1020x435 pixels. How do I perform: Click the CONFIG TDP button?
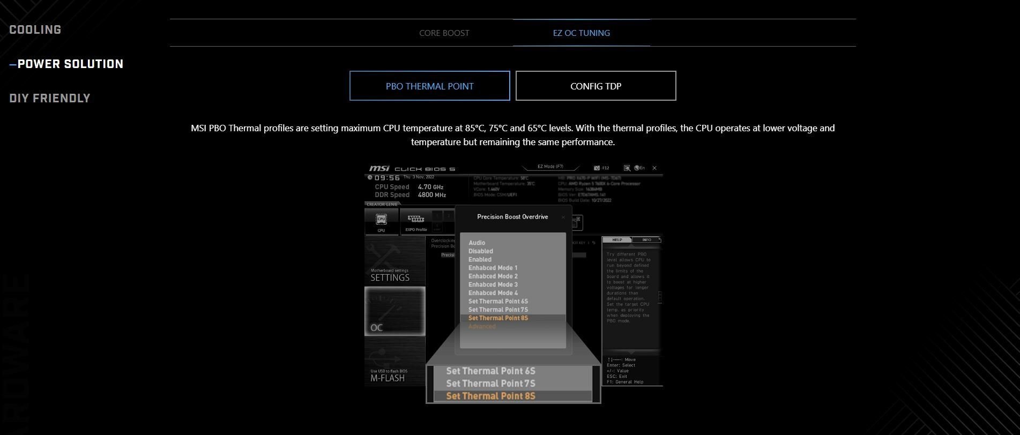(595, 86)
